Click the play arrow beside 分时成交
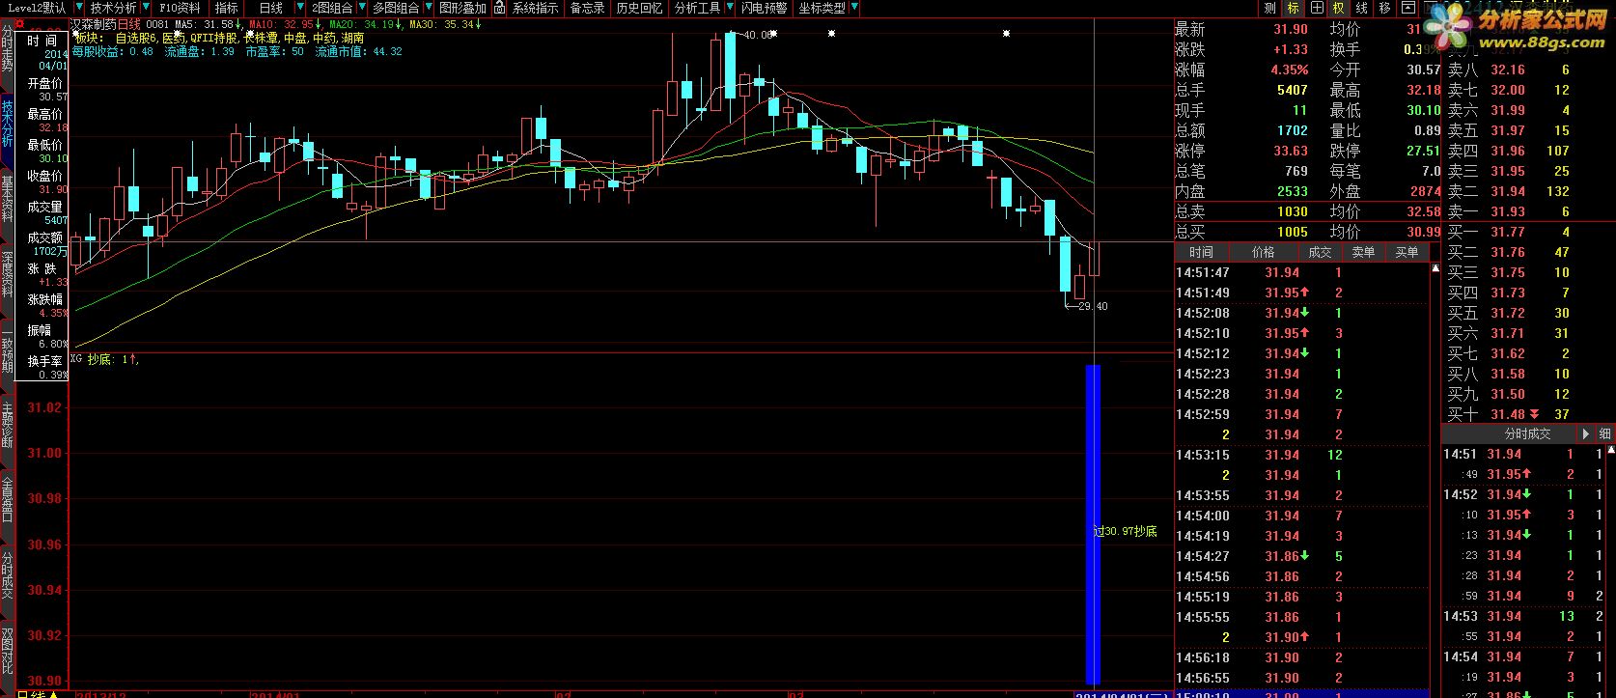The width and height of the screenshot is (1616, 698). 1585,433
